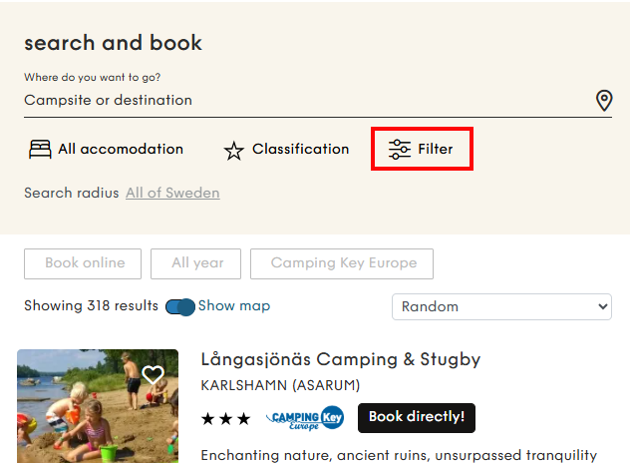The image size is (630, 463).
Task: Open the Filter menu
Action: point(435,150)
